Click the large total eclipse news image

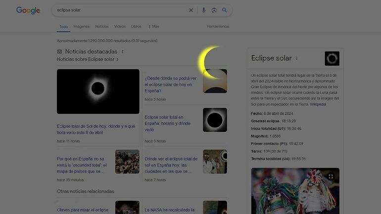[x=98, y=91]
